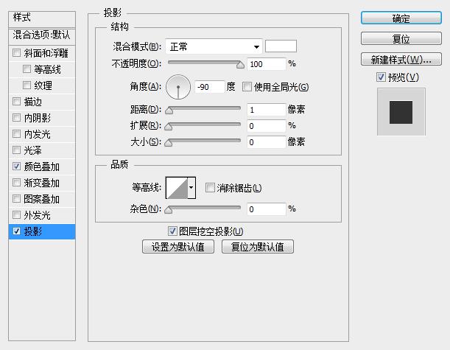Uncheck the 颜色叠加 checkbox

(x=17, y=167)
